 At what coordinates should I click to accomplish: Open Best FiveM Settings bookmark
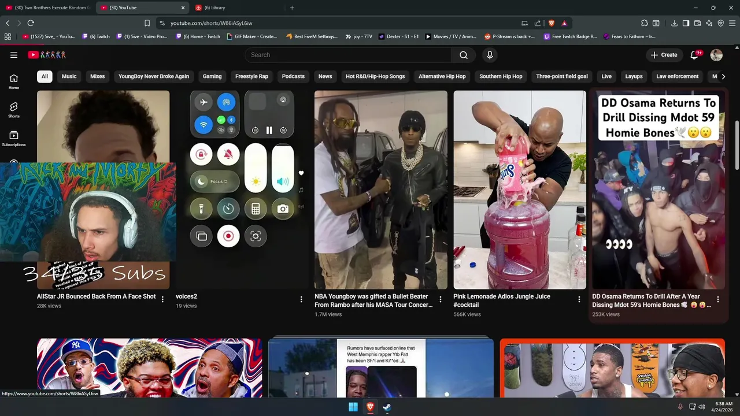tap(312, 36)
